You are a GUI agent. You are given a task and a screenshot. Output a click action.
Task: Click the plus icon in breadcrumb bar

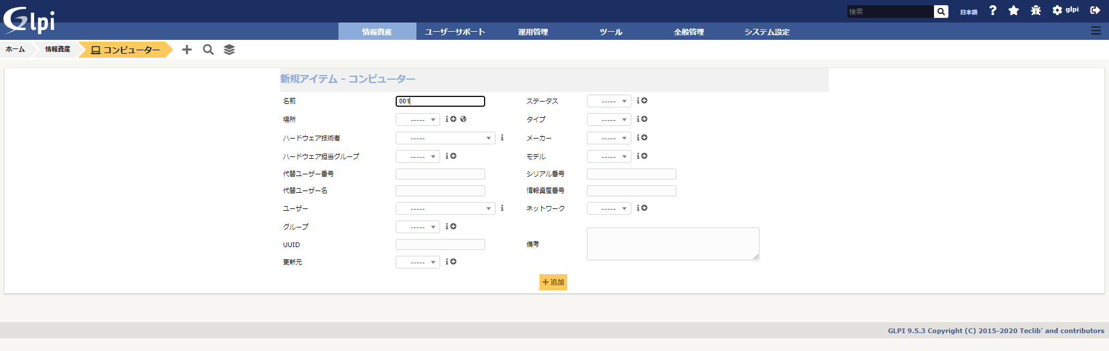click(x=187, y=50)
